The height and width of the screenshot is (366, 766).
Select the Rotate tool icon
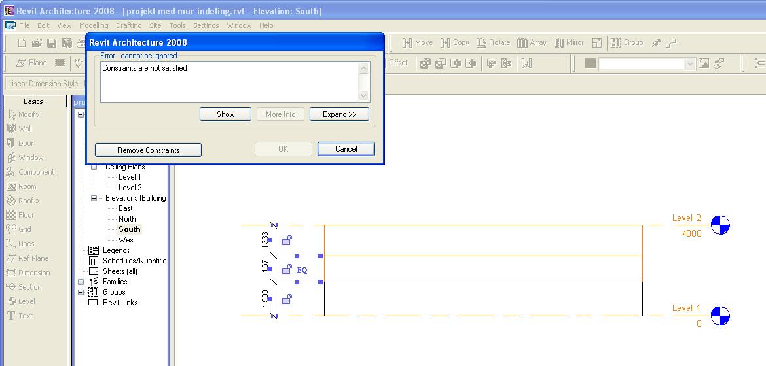(481, 43)
